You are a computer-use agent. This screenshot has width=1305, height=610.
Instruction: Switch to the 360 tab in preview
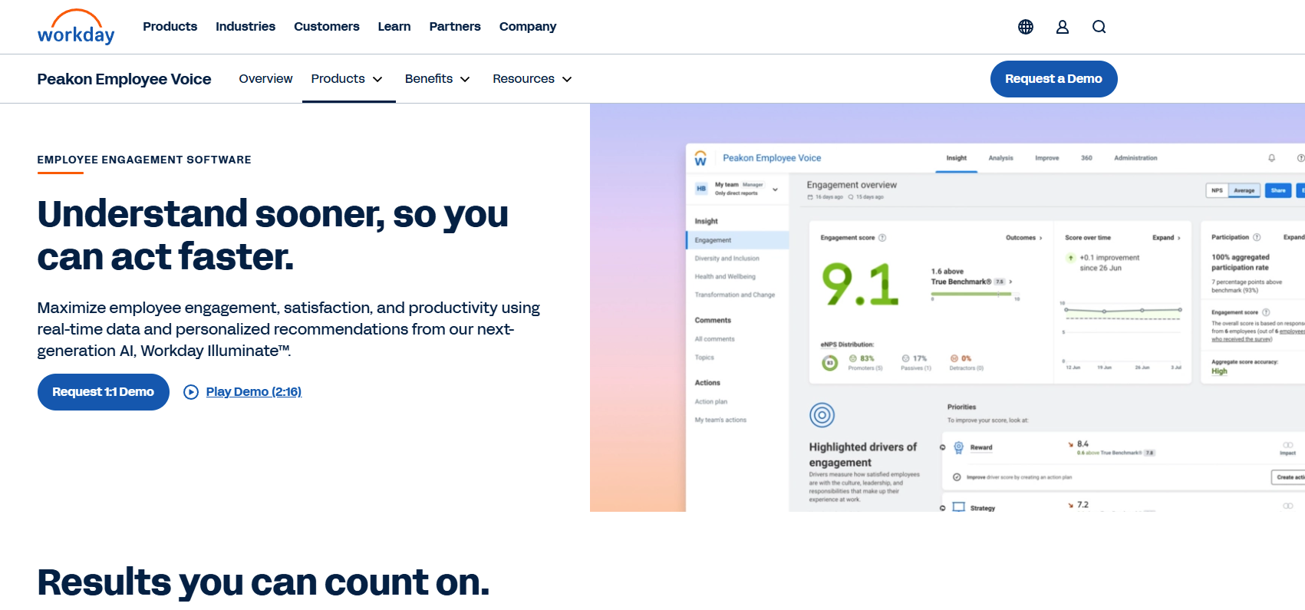pos(1086,158)
